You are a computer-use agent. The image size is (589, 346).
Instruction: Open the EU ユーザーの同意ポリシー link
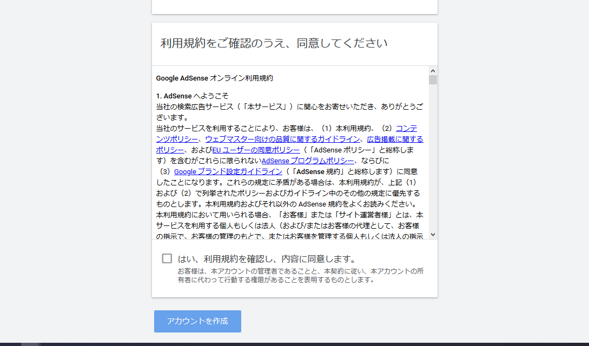256,150
